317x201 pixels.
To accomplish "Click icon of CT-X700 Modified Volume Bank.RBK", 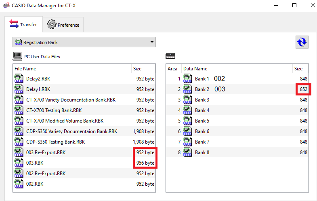I will tap(19, 121).
